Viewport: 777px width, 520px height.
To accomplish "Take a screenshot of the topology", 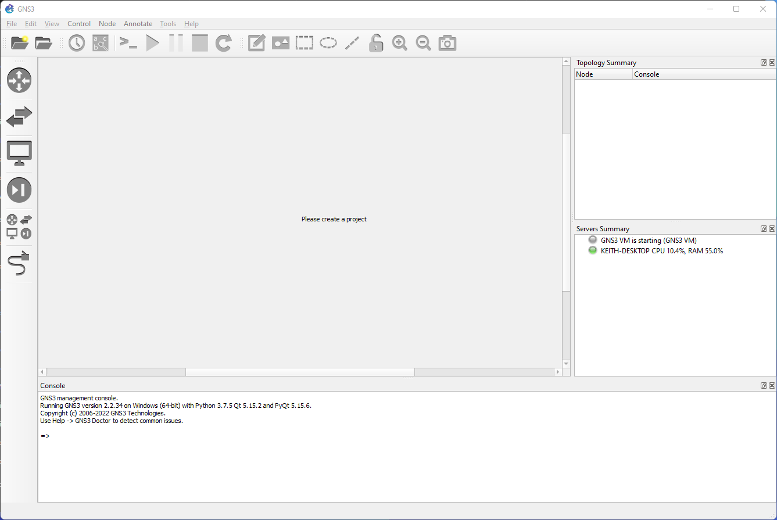I will click(x=447, y=42).
